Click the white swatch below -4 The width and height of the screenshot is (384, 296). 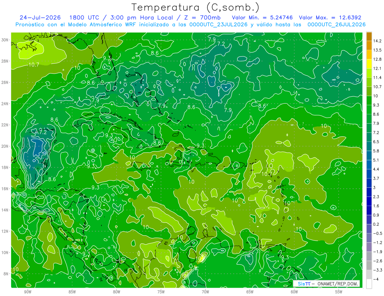tap(369, 284)
